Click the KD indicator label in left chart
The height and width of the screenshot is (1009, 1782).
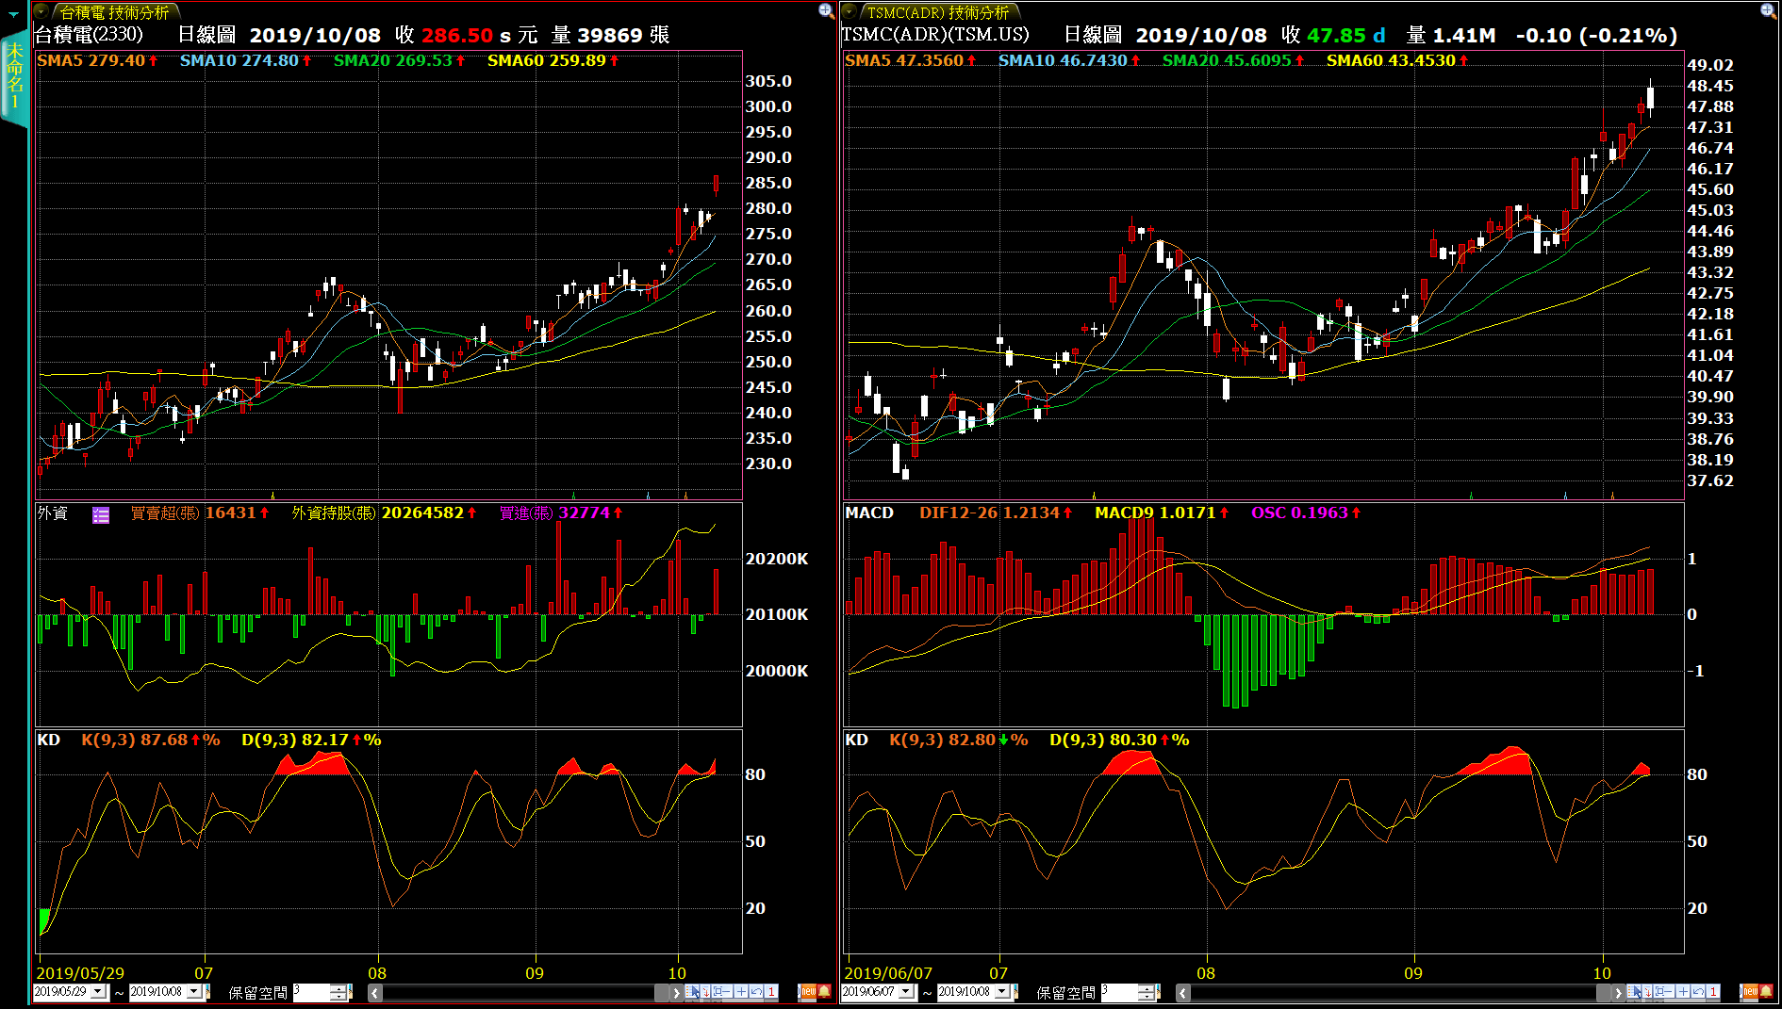pyautogui.click(x=49, y=740)
